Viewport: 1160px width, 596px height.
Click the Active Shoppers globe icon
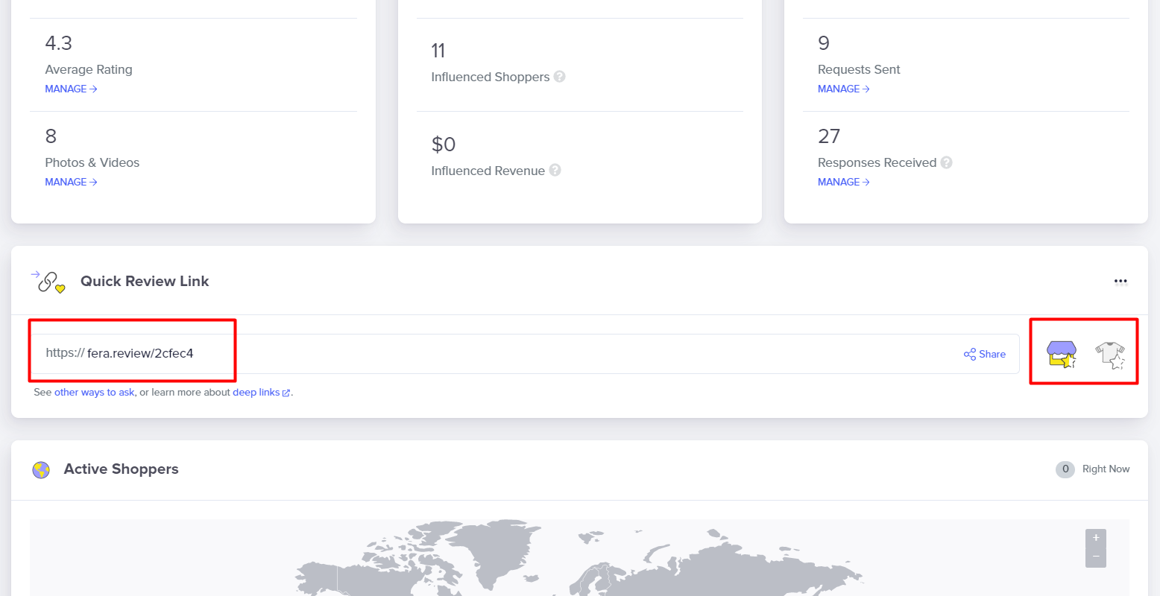[41, 469]
